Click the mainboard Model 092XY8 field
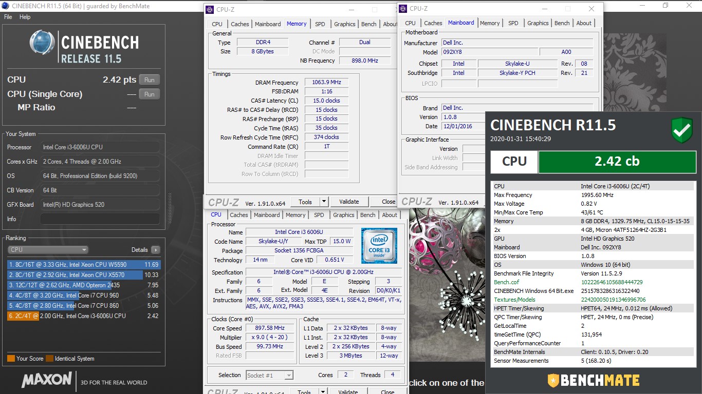The width and height of the screenshot is (702, 394). [489, 52]
